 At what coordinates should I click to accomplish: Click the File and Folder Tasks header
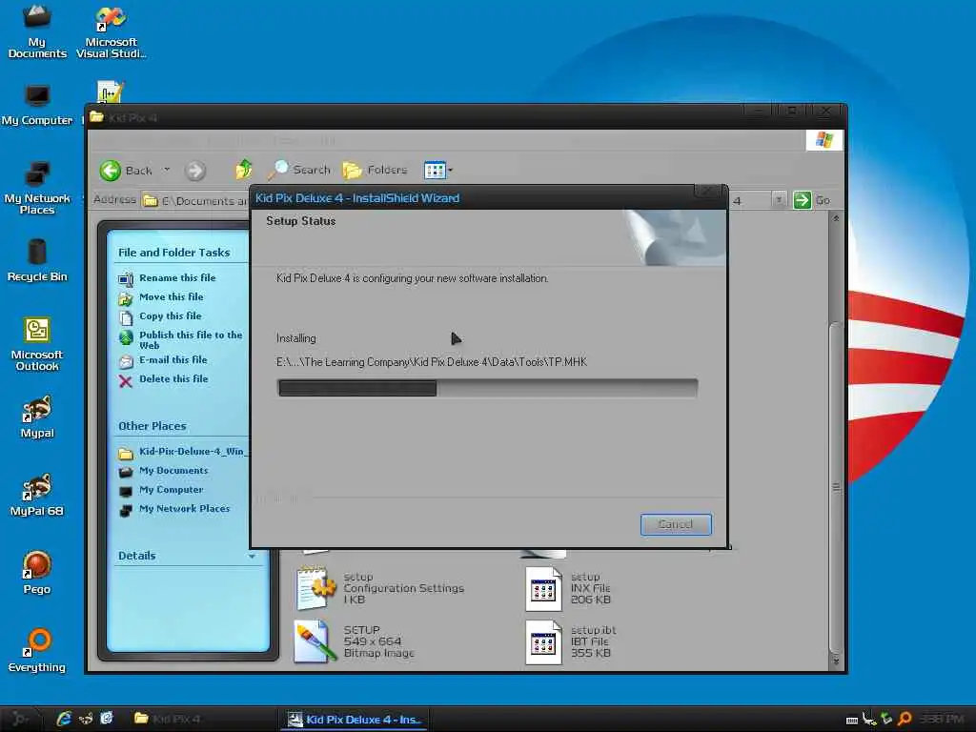point(173,253)
